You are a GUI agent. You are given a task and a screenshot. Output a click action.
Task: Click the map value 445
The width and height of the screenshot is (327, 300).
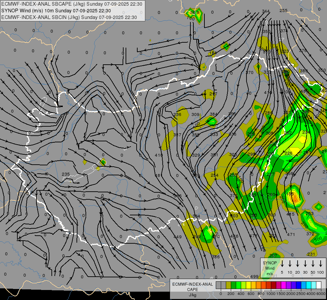coord(290,214)
